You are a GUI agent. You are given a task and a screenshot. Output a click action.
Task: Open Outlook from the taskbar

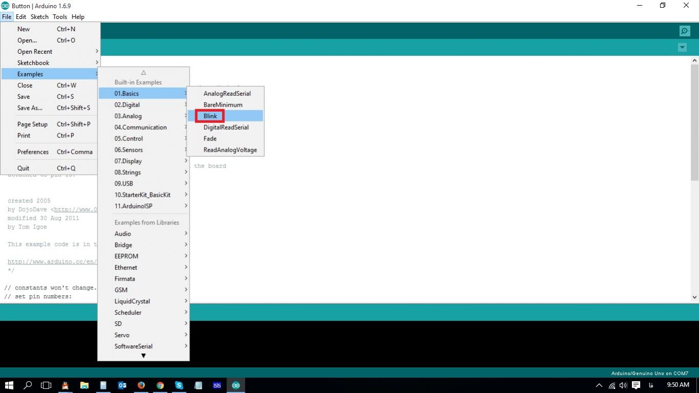(122, 385)
